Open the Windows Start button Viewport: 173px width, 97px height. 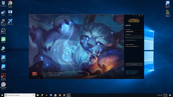(2, 95)
